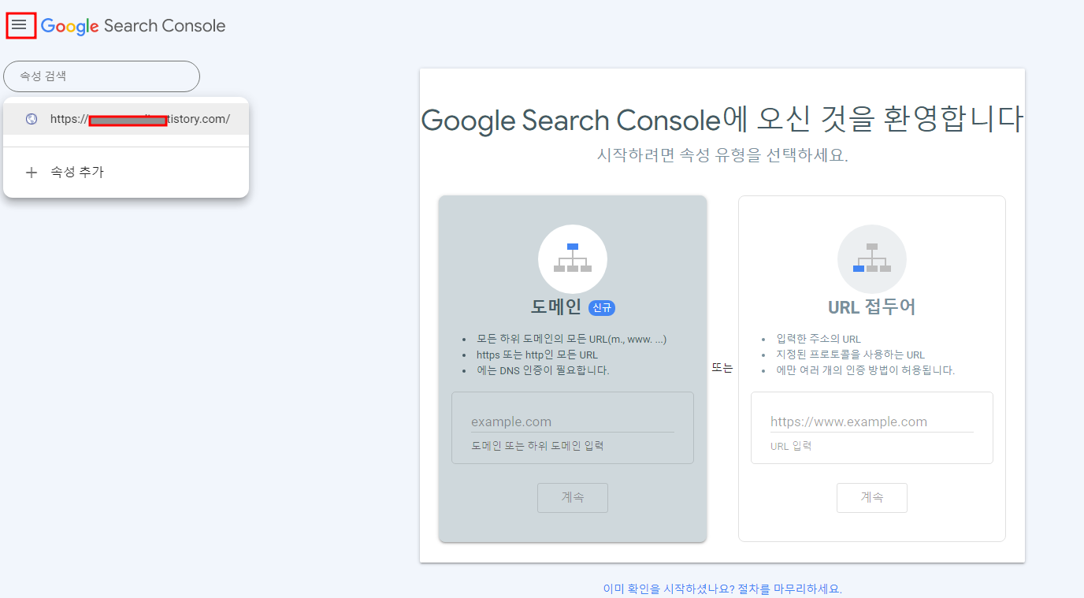This screenshot has width=1084, height=598.
Task: Click the Google Search Console logo
Action: (133, 26)
